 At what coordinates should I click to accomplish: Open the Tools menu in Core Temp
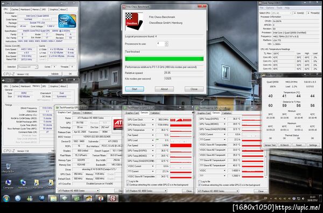tap(279, 8)
